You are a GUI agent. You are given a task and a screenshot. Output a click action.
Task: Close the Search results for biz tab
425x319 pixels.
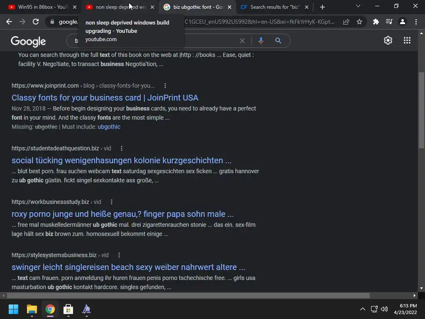coord(307,7)
